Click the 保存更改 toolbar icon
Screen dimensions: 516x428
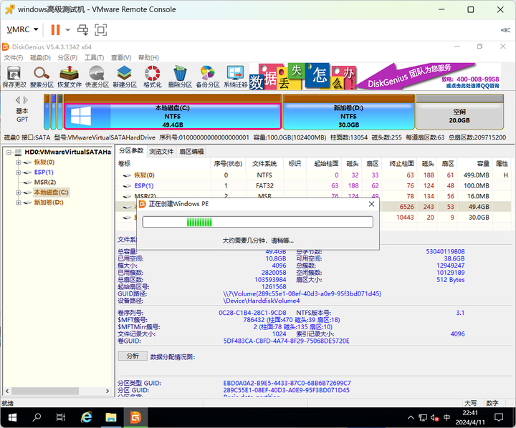coord(14,77)
